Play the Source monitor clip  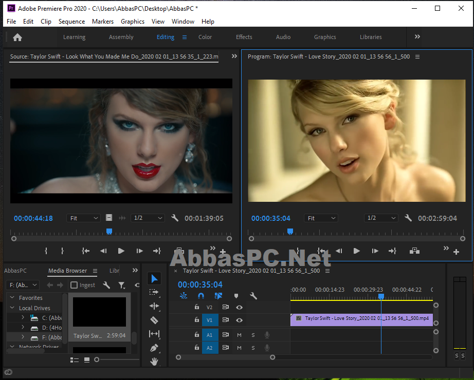click(121, 251)
